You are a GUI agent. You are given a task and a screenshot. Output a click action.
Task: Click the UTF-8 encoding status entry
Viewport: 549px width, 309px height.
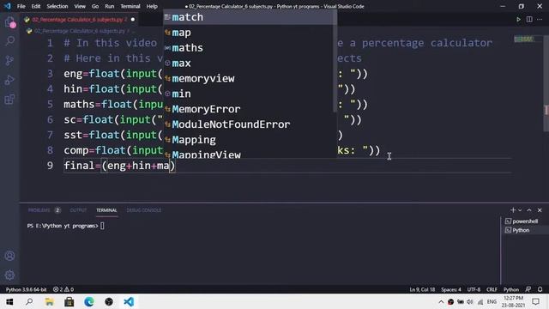click(x=474, y=289)
